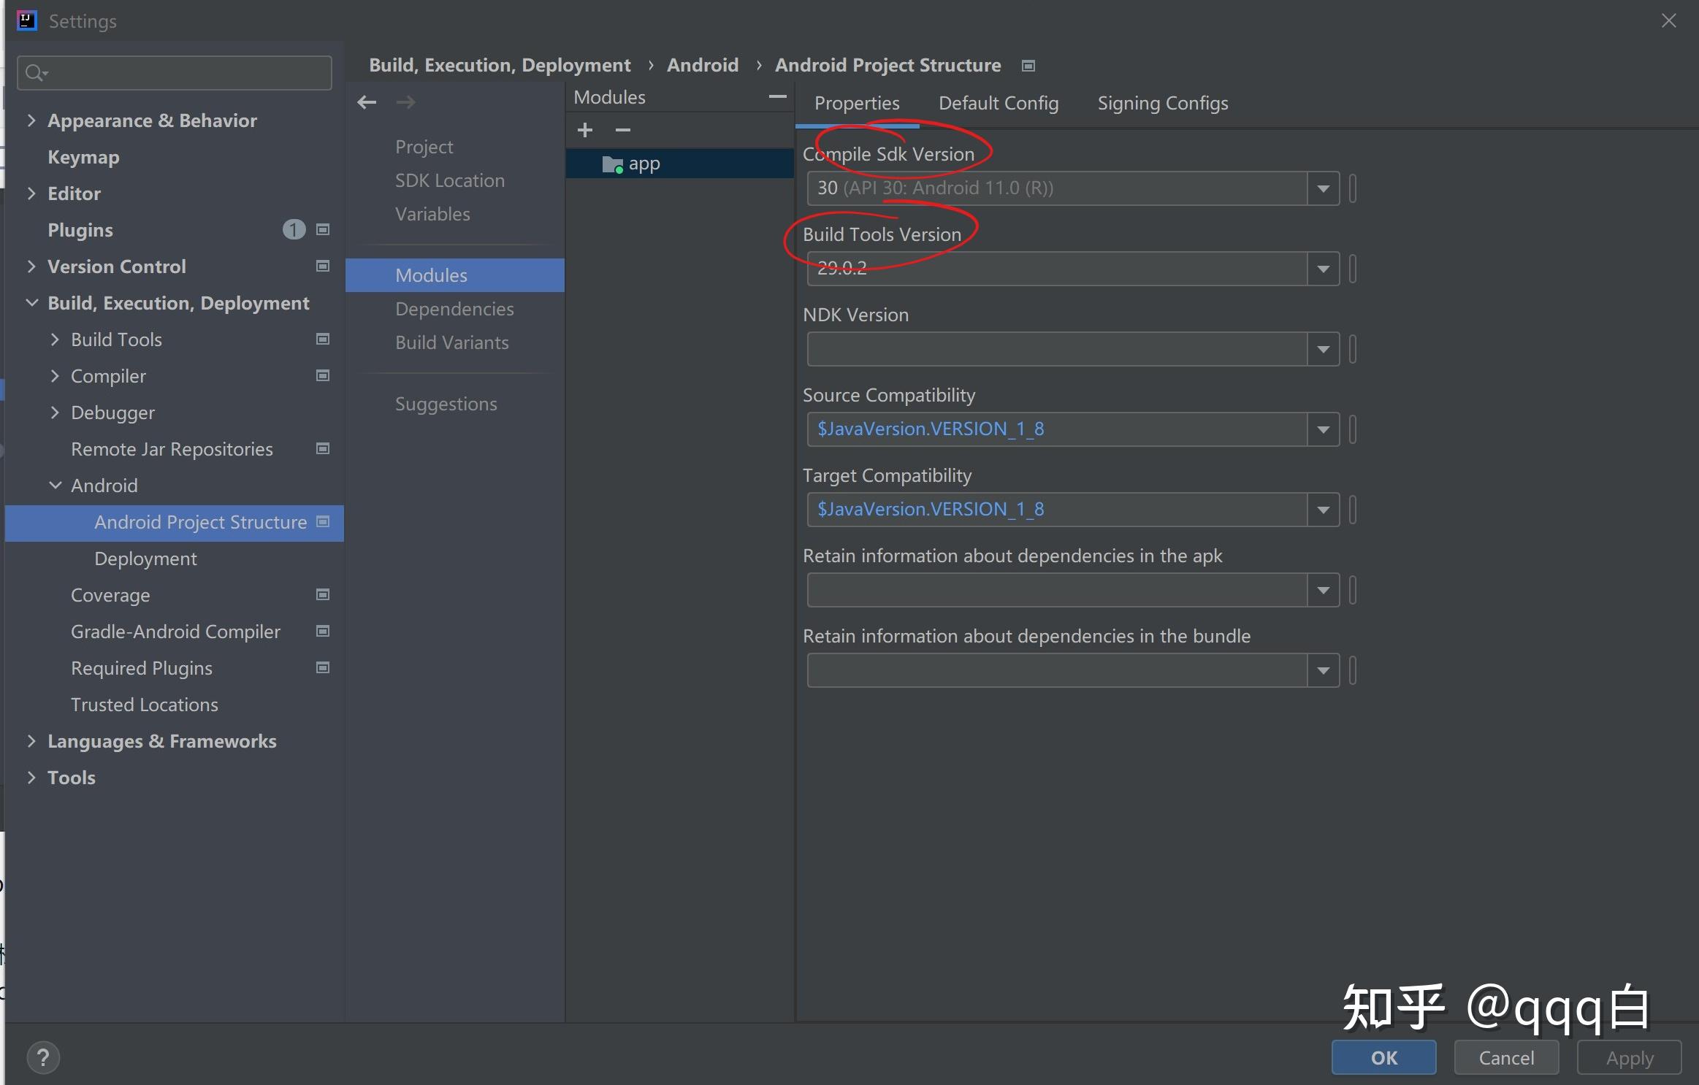Add a new module with the plus icon

click(x=585, y=130)
